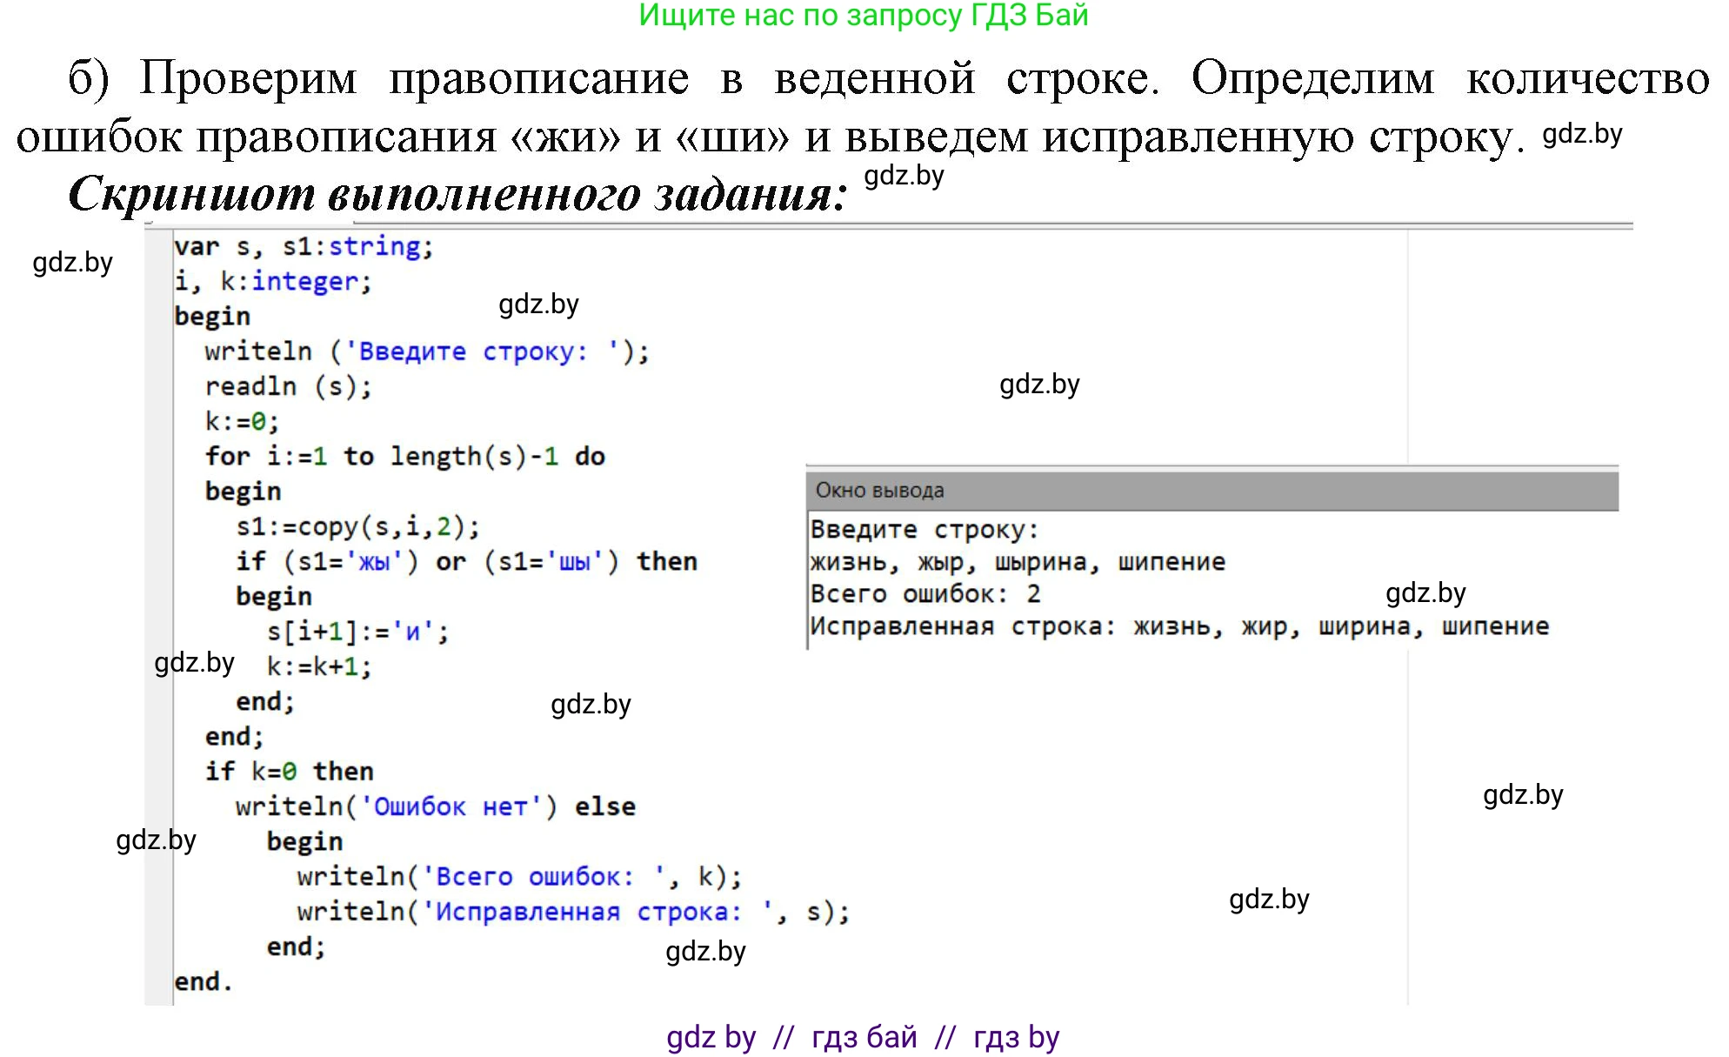
Task: Click the 'gdz by // гдз бай // гдз by' footer link
Action: pos(863,1037)
